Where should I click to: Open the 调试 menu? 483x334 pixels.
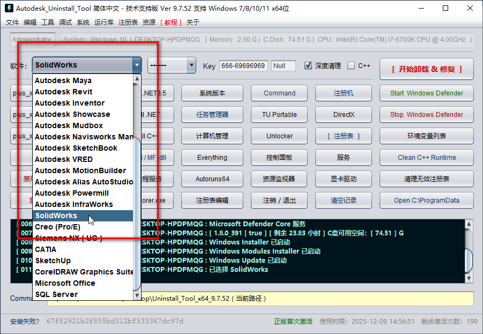[65, 22]
